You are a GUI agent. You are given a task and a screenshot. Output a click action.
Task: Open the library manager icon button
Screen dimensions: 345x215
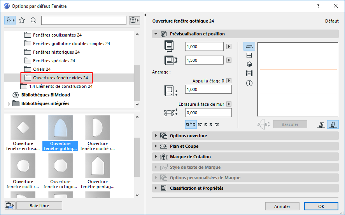pos(10,206)
